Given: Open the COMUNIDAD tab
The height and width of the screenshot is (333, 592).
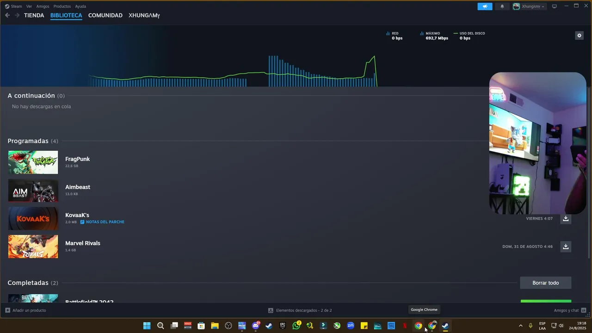Looking at the screenshot, I should pos(105,15).
